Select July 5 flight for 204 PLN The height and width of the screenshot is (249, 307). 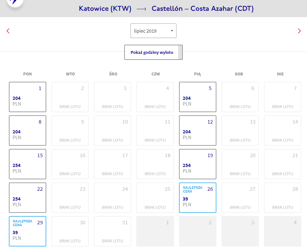point(198,97)
